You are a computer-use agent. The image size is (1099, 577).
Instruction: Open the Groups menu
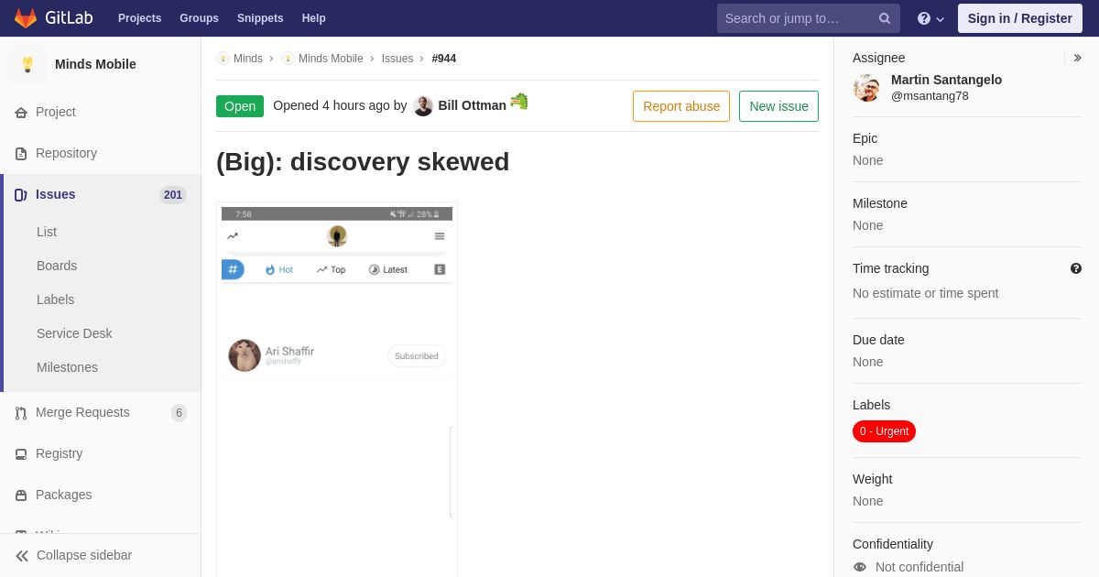click(199, 18)
